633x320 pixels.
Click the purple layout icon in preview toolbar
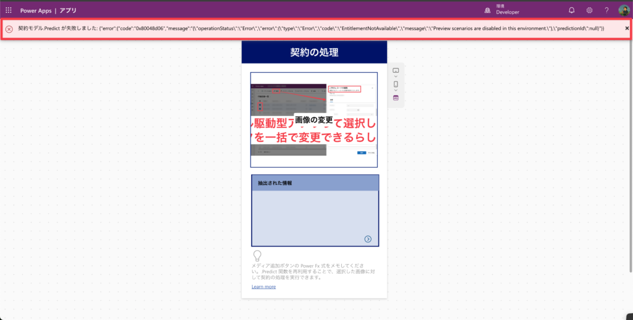coord(396,98)
